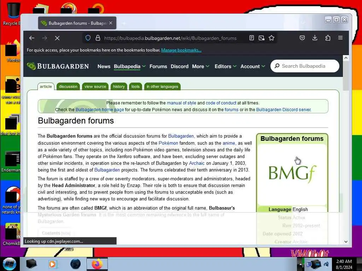
Task: Open the Enderman desktop icon
Action: (x=12, y=161)
